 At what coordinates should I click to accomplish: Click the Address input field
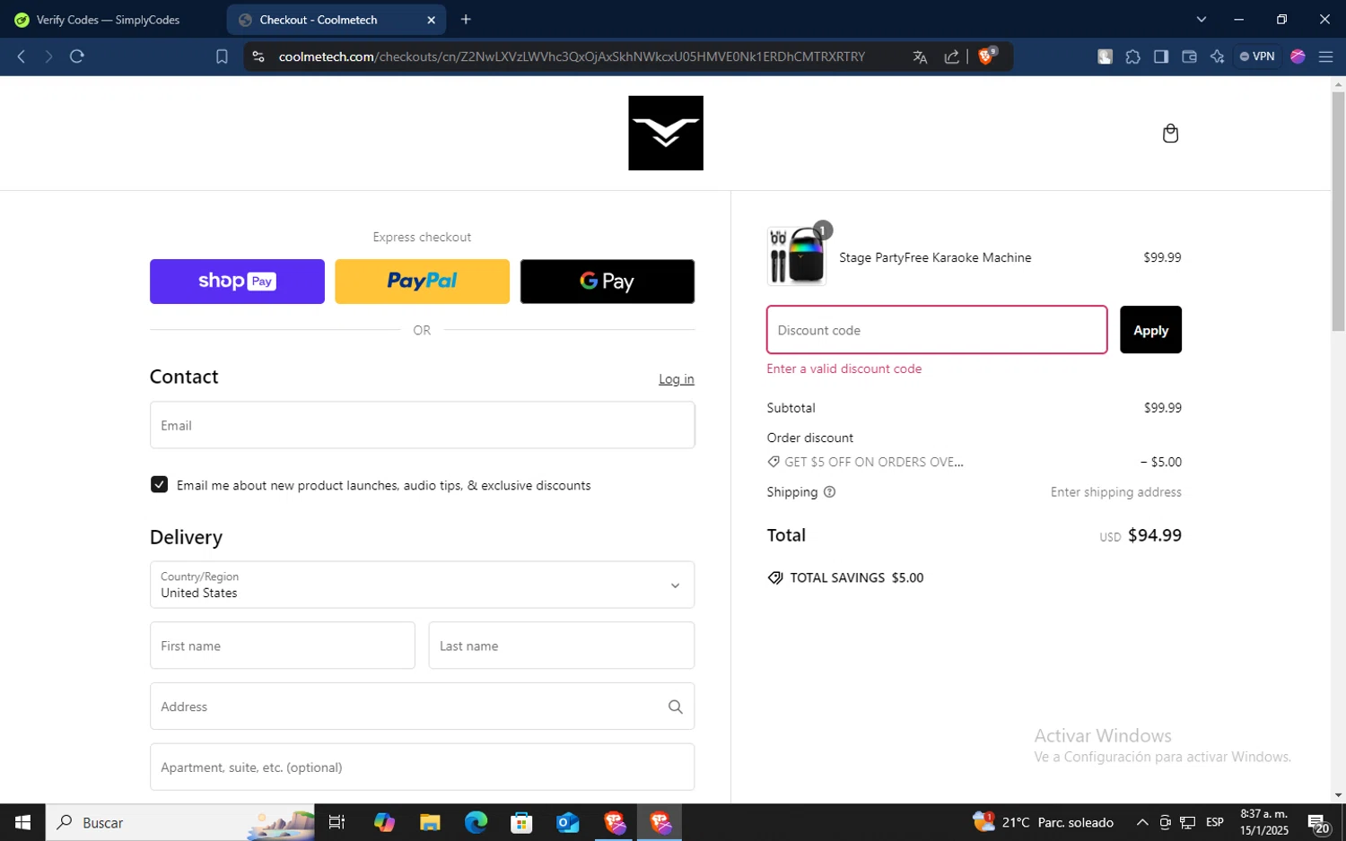tap(422, 707)
